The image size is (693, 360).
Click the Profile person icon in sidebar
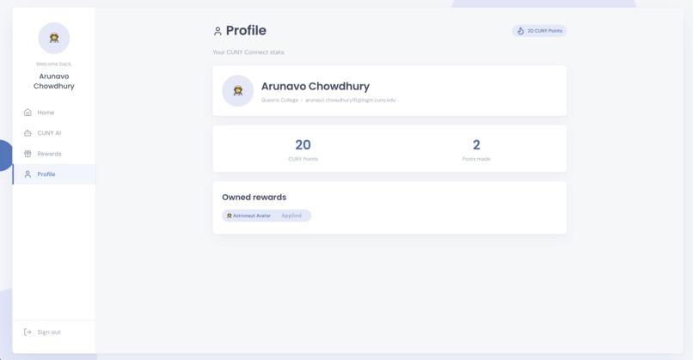tap(28, 174)
